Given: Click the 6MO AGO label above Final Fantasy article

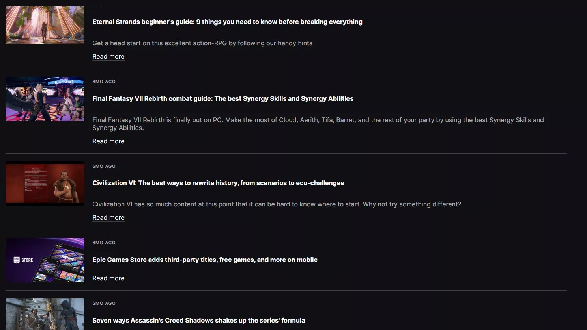Looking at the screenshot, I should click(x=104, y=82).
